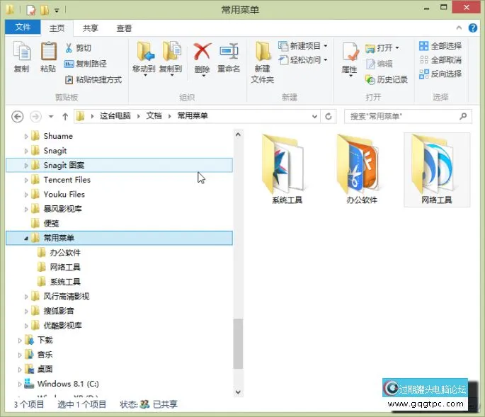Switch to the View (查看) tab
The width and height of the screenshot is (485, 417).
coord(124,28)
